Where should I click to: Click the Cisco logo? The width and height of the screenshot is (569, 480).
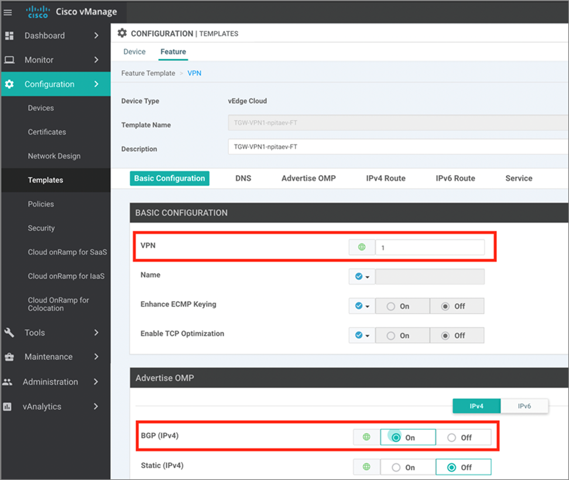[x=38, y=12]
